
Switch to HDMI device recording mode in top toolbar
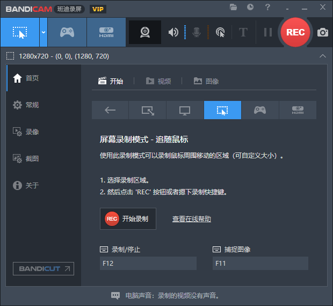[106, 32]
